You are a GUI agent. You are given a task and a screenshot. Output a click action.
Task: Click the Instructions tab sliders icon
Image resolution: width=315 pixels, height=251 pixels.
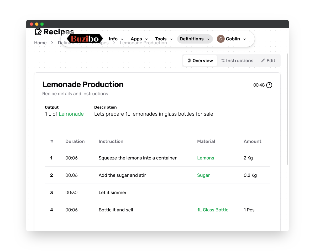(223, 61)
